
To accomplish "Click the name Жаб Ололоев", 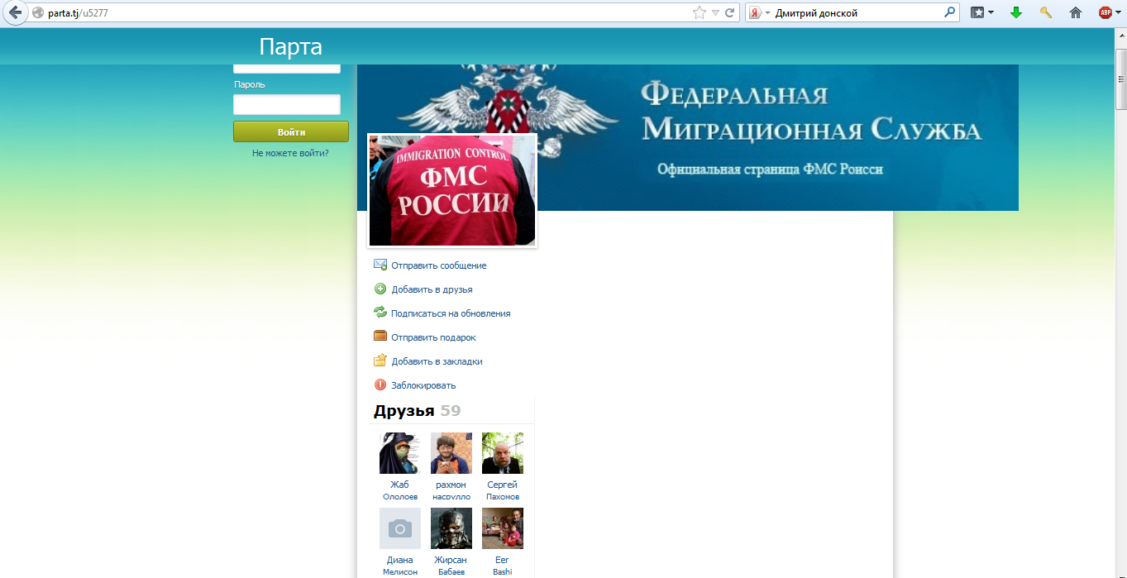I will click(400, 490).
